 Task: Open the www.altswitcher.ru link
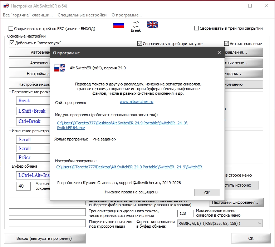tap(137, 102)
